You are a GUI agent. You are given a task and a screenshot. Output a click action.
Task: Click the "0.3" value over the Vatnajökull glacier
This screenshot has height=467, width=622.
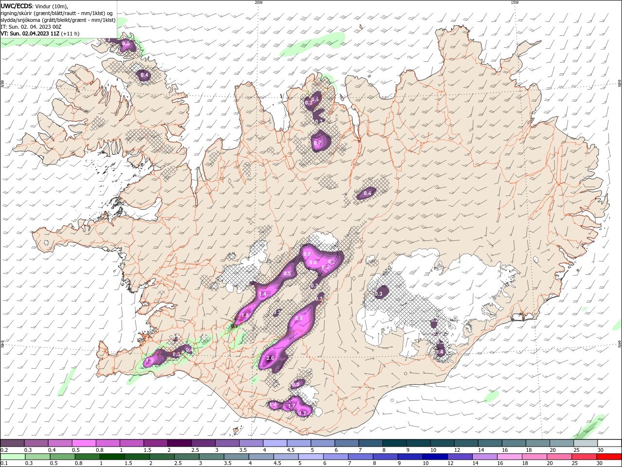pos(379,293)
